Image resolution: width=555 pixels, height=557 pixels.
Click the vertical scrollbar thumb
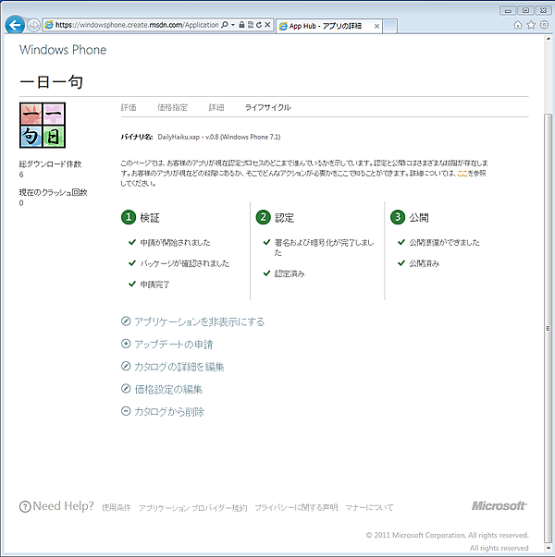549,329
